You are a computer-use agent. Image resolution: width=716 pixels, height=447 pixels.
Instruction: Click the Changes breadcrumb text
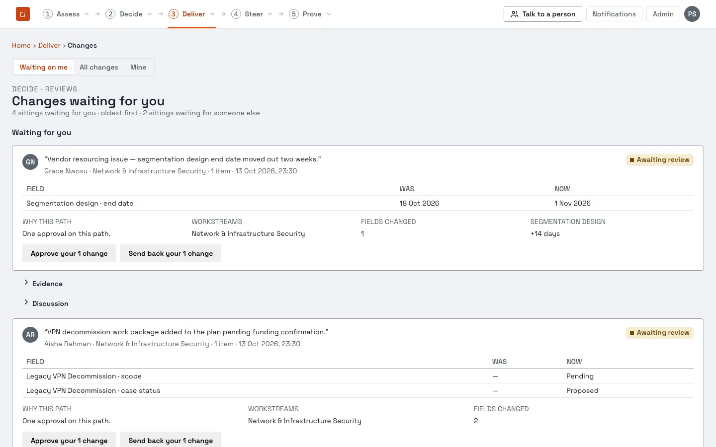82,45
